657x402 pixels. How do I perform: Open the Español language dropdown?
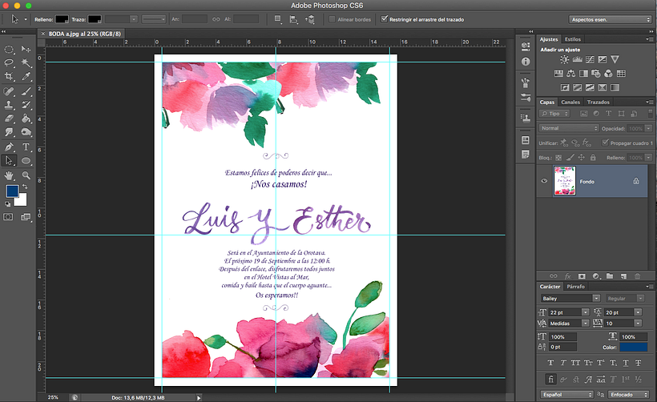566,395
